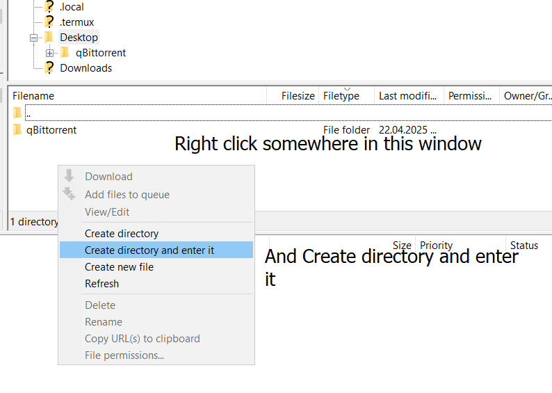Choose Create directory from context menu
Viewport: 552px width, 393px height.
point(156,234)
